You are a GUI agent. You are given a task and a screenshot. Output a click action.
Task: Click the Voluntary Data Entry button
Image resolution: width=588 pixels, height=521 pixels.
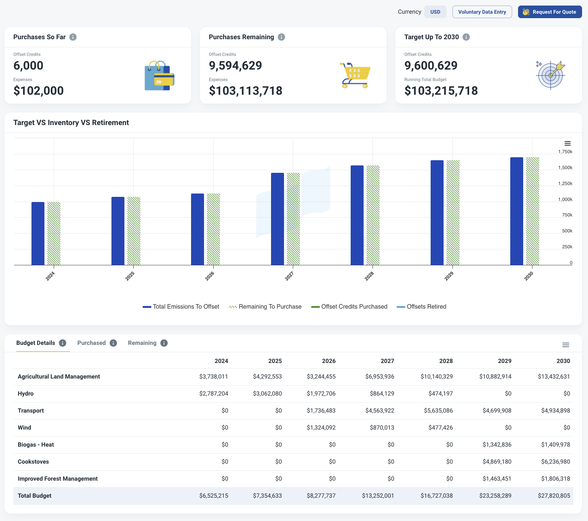[x=482, y=12]
